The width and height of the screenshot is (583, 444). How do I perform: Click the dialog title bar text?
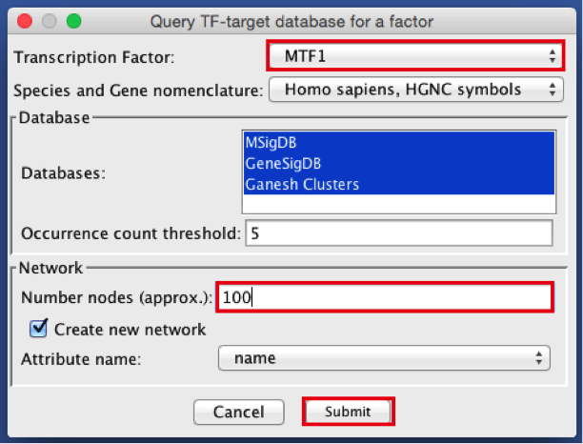291,20
